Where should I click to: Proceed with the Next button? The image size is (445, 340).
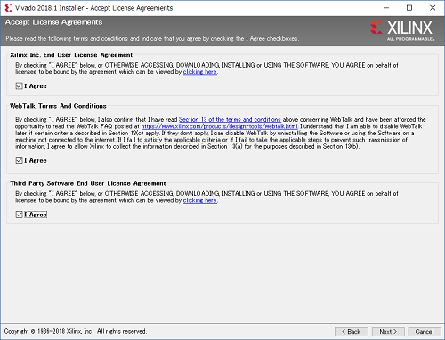[x=388, y=332]
